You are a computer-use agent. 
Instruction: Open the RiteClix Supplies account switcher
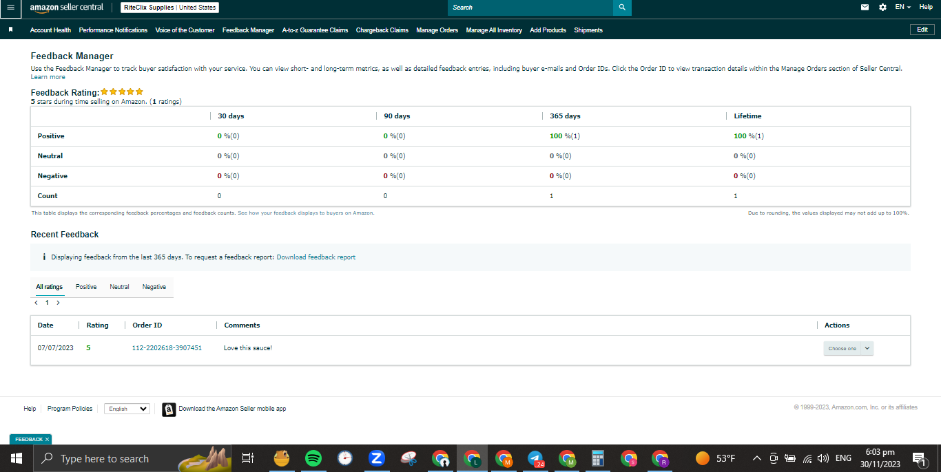point(169,8)
